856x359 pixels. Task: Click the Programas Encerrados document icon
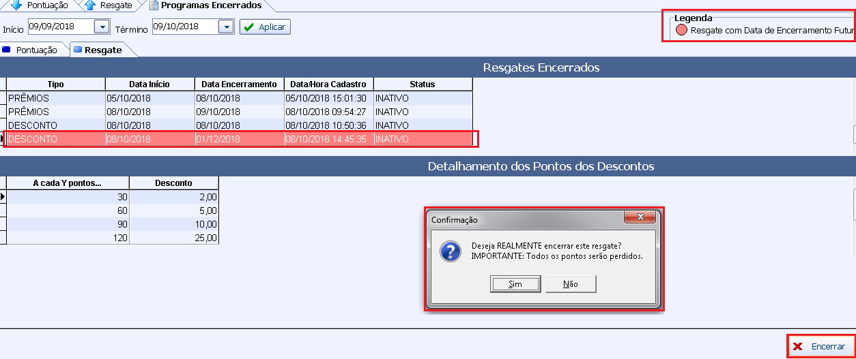[154, 5]
